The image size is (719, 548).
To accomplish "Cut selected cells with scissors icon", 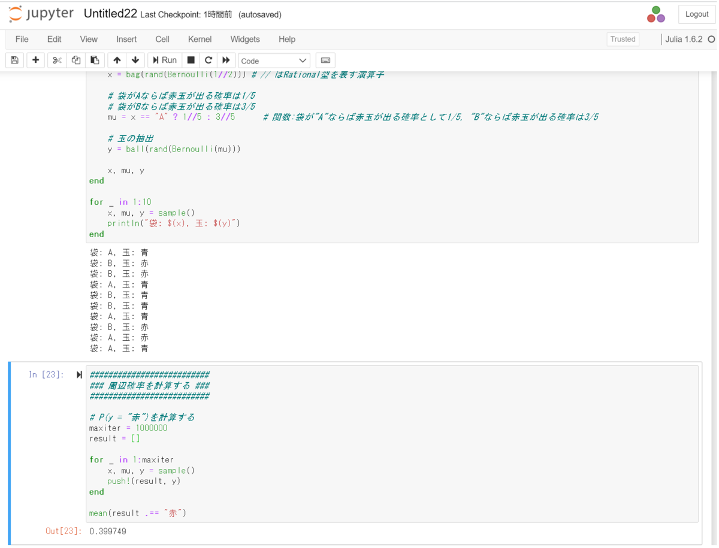I will (57, 60).
